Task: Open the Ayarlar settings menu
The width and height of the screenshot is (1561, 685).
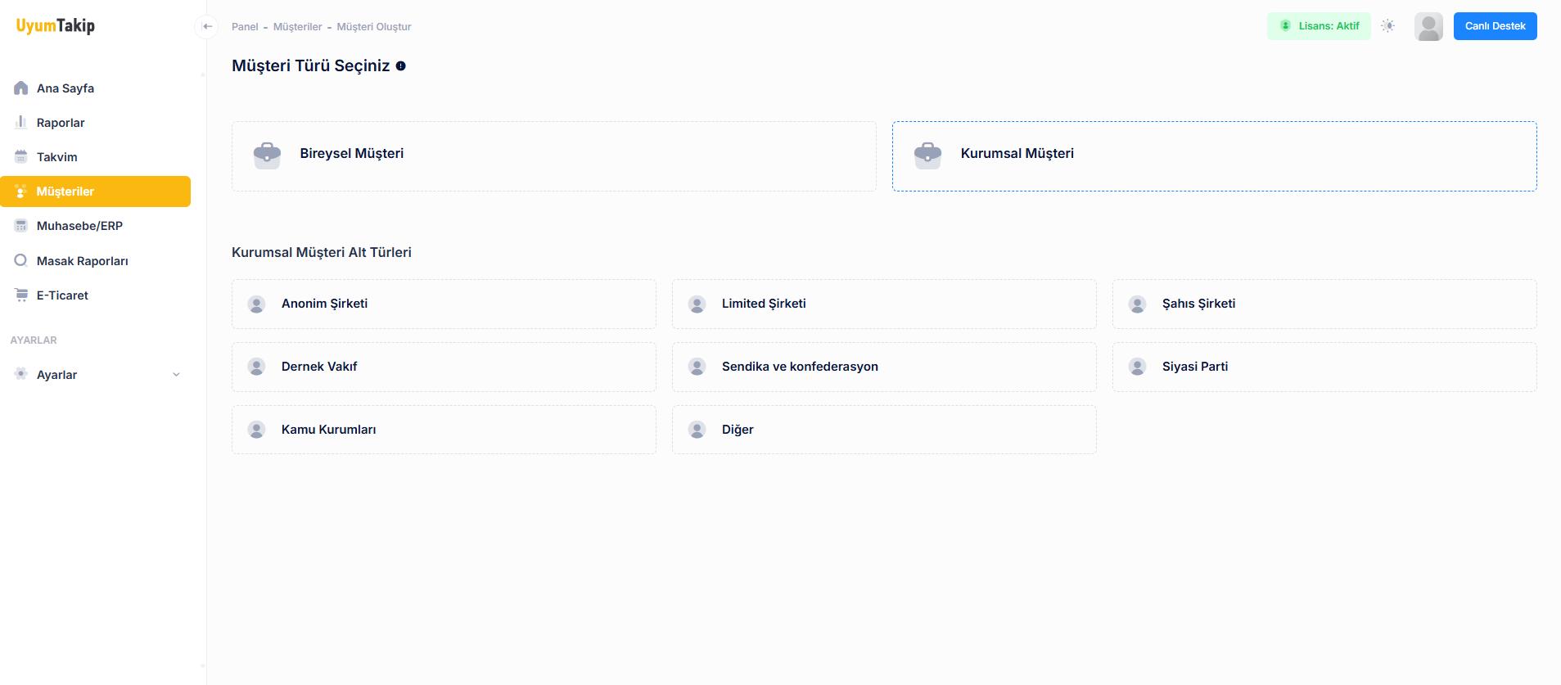Action: 57,375
